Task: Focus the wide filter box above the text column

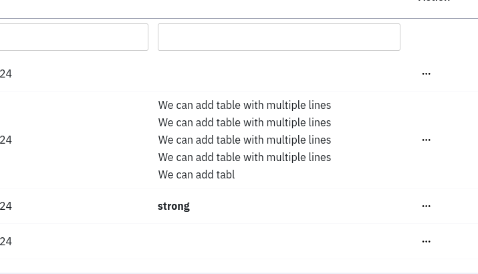Action: click(x=279, y=37)
